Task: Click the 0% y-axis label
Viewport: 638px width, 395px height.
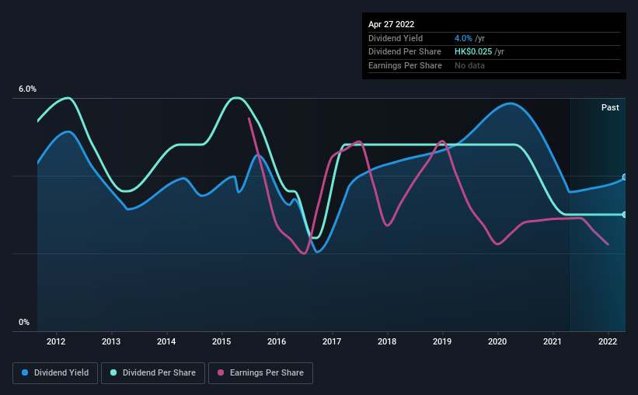Action: click(24, 322)
